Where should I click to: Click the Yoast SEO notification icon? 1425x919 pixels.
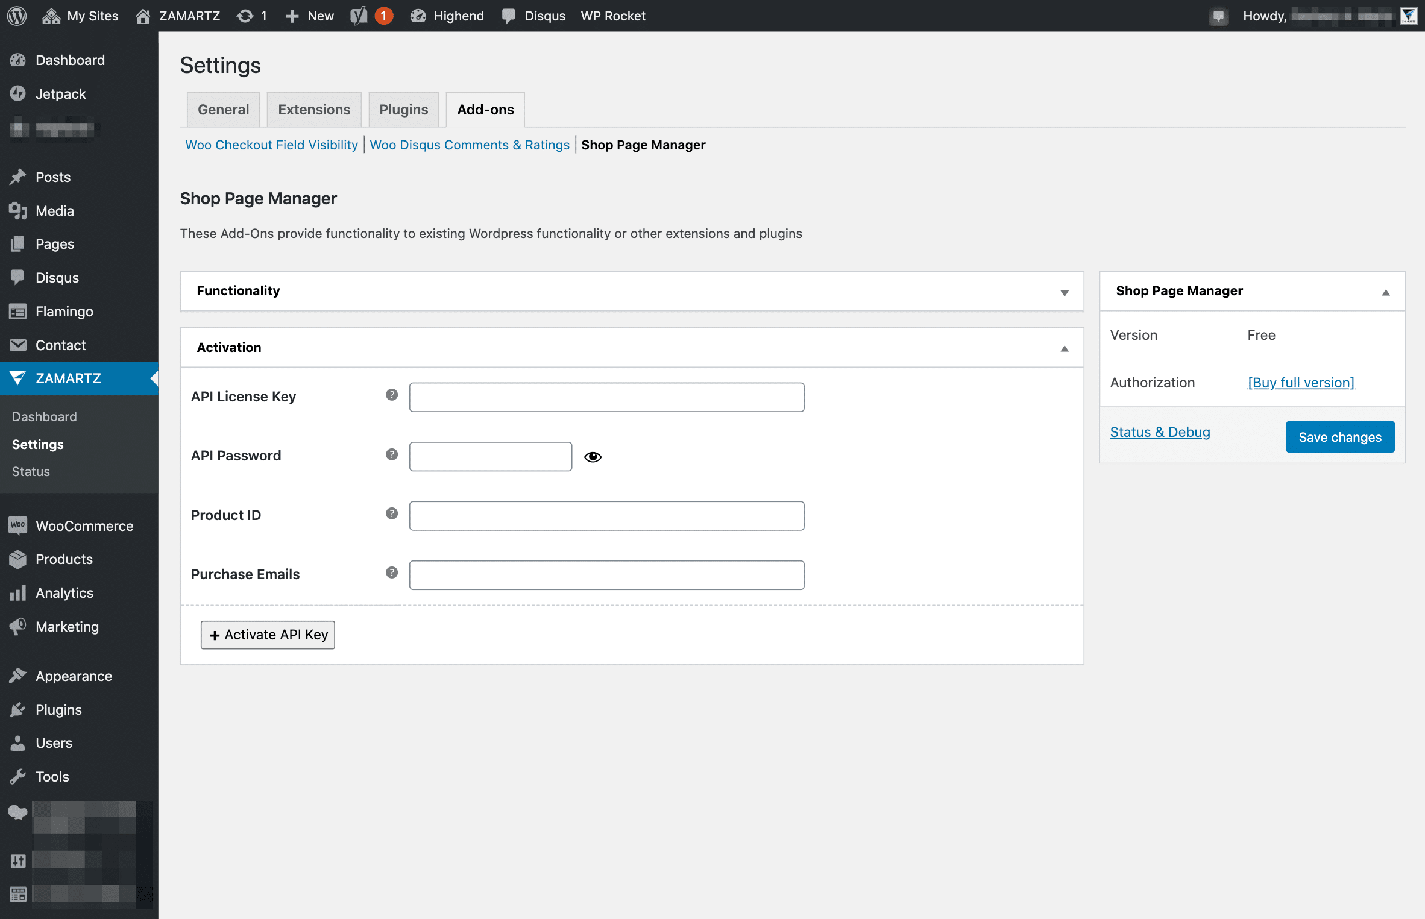point(370,16)
